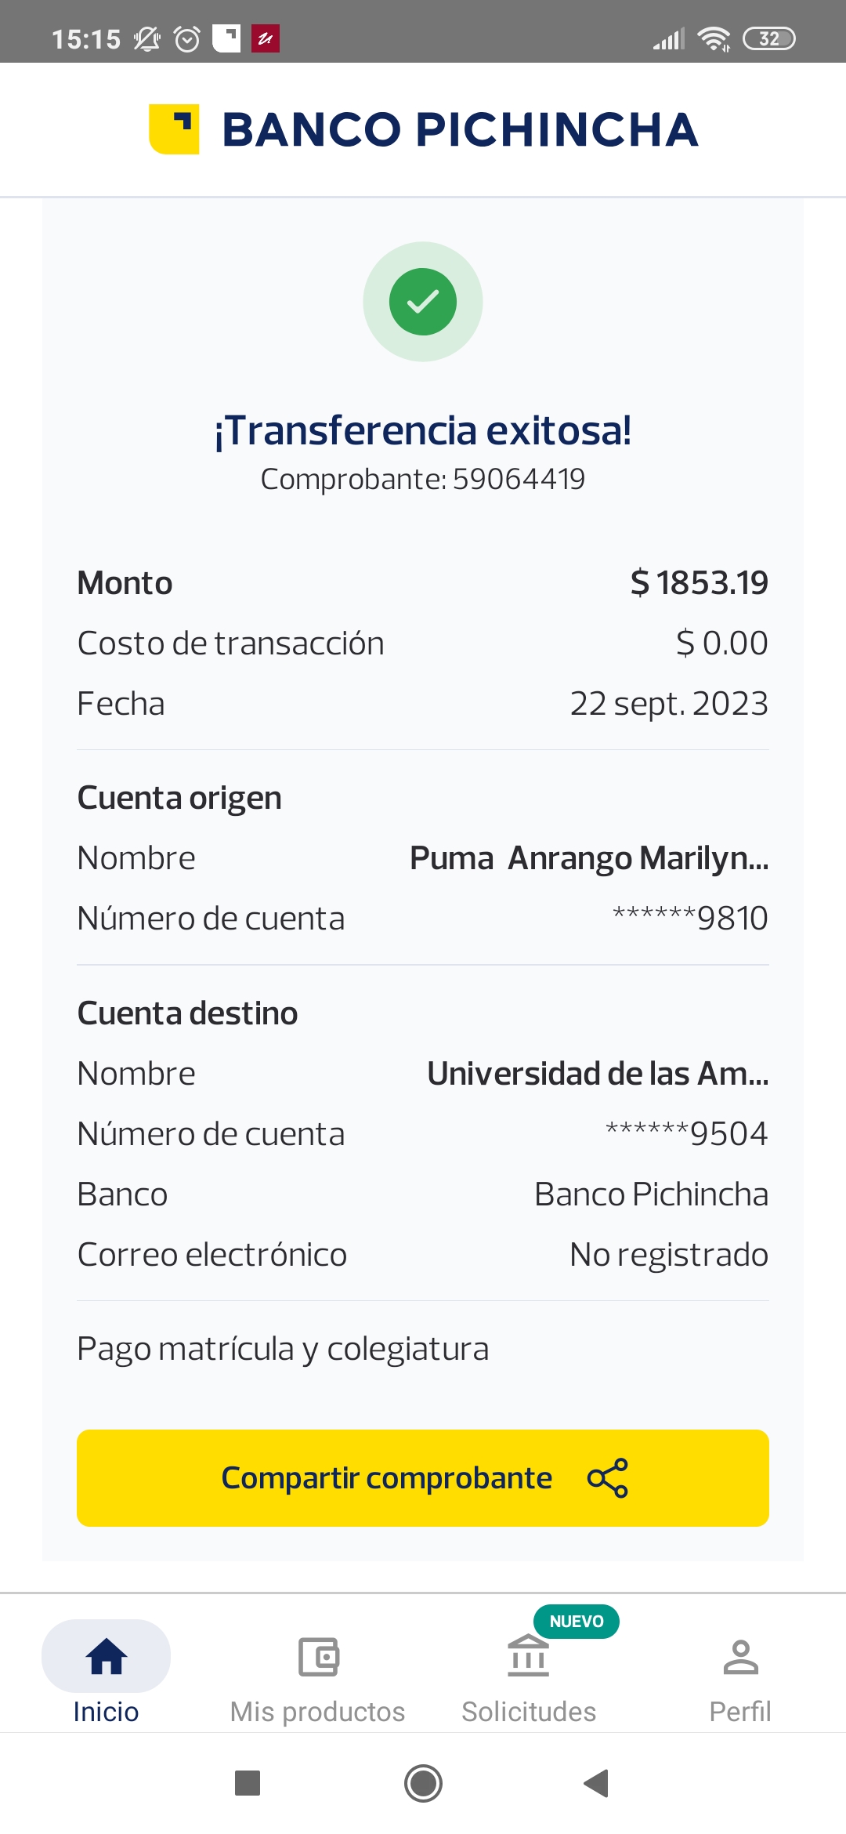Viewport: 846px width, 1834px height.
Task: Tap the share icon on yellow button
Action: click(x=608, y=1478)
